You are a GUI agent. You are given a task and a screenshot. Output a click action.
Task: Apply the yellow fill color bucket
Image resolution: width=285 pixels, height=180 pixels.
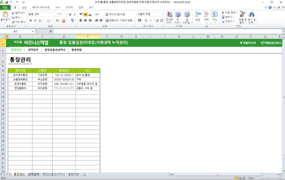point(57,20)
